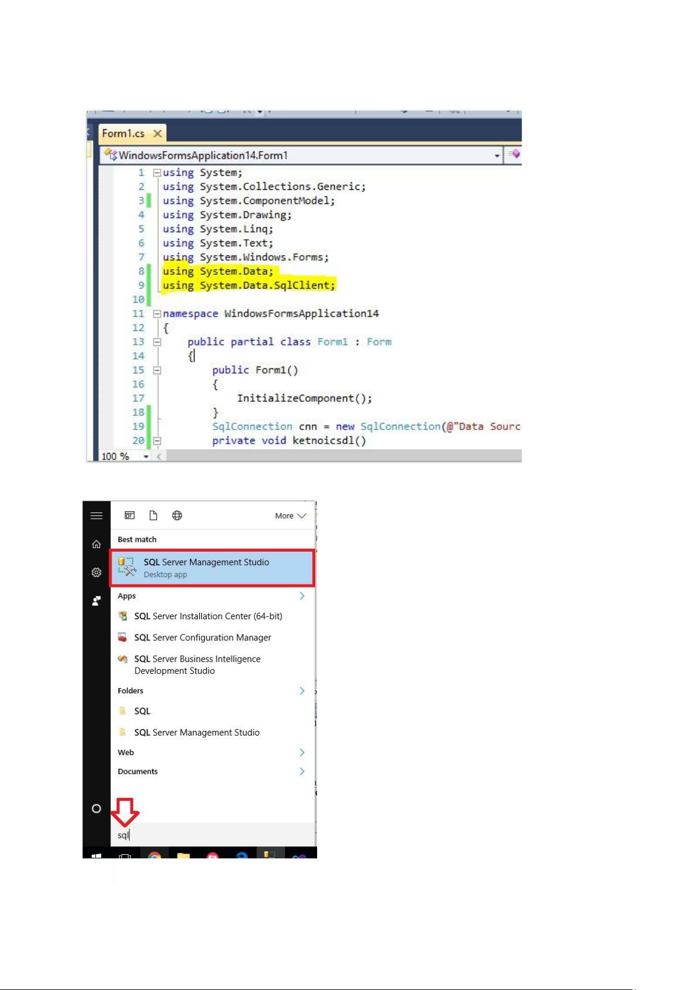The width and height of the screenshot is (700, 990).
Task: Go to Home in search sidebar
Action: [x=96, y=545]
